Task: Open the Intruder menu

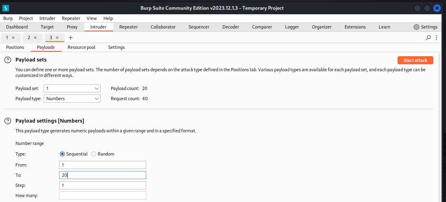Action: 48,18
